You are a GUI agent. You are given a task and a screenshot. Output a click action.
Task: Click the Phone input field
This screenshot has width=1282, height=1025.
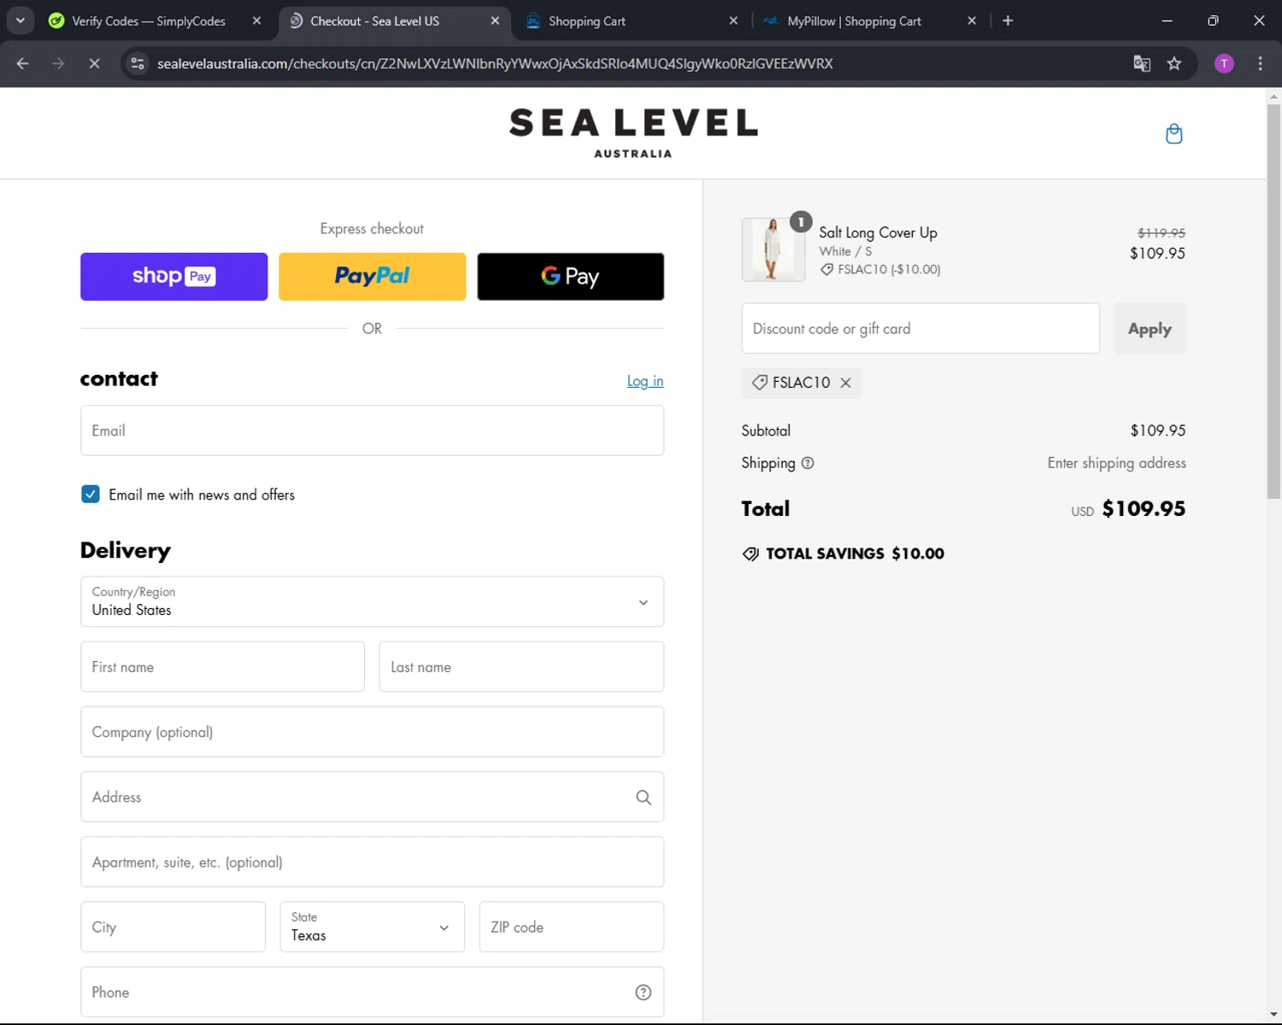(372, 992)
